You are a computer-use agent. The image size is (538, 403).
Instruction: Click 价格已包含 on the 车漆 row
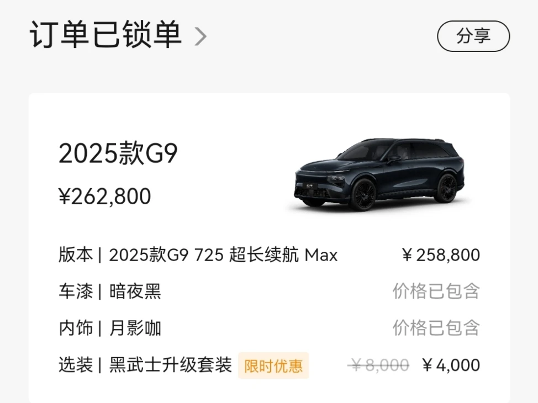(x=436, y=291)
